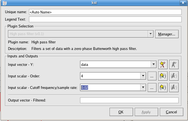Click 'Input scalar - Cutoff frequency/sample rate:' label
188x121 pixels.
point(43,88)
